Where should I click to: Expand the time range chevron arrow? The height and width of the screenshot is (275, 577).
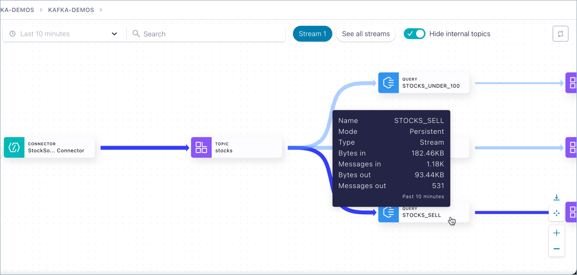tap(114, 34)
